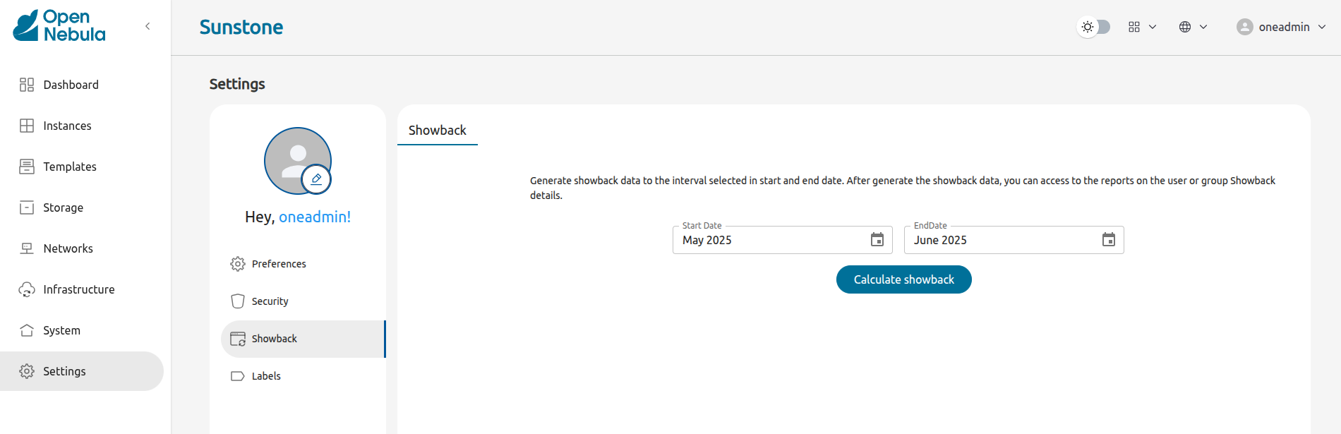Open Security settings section
Screen dimensions: 1341x434
coord(303,301)
